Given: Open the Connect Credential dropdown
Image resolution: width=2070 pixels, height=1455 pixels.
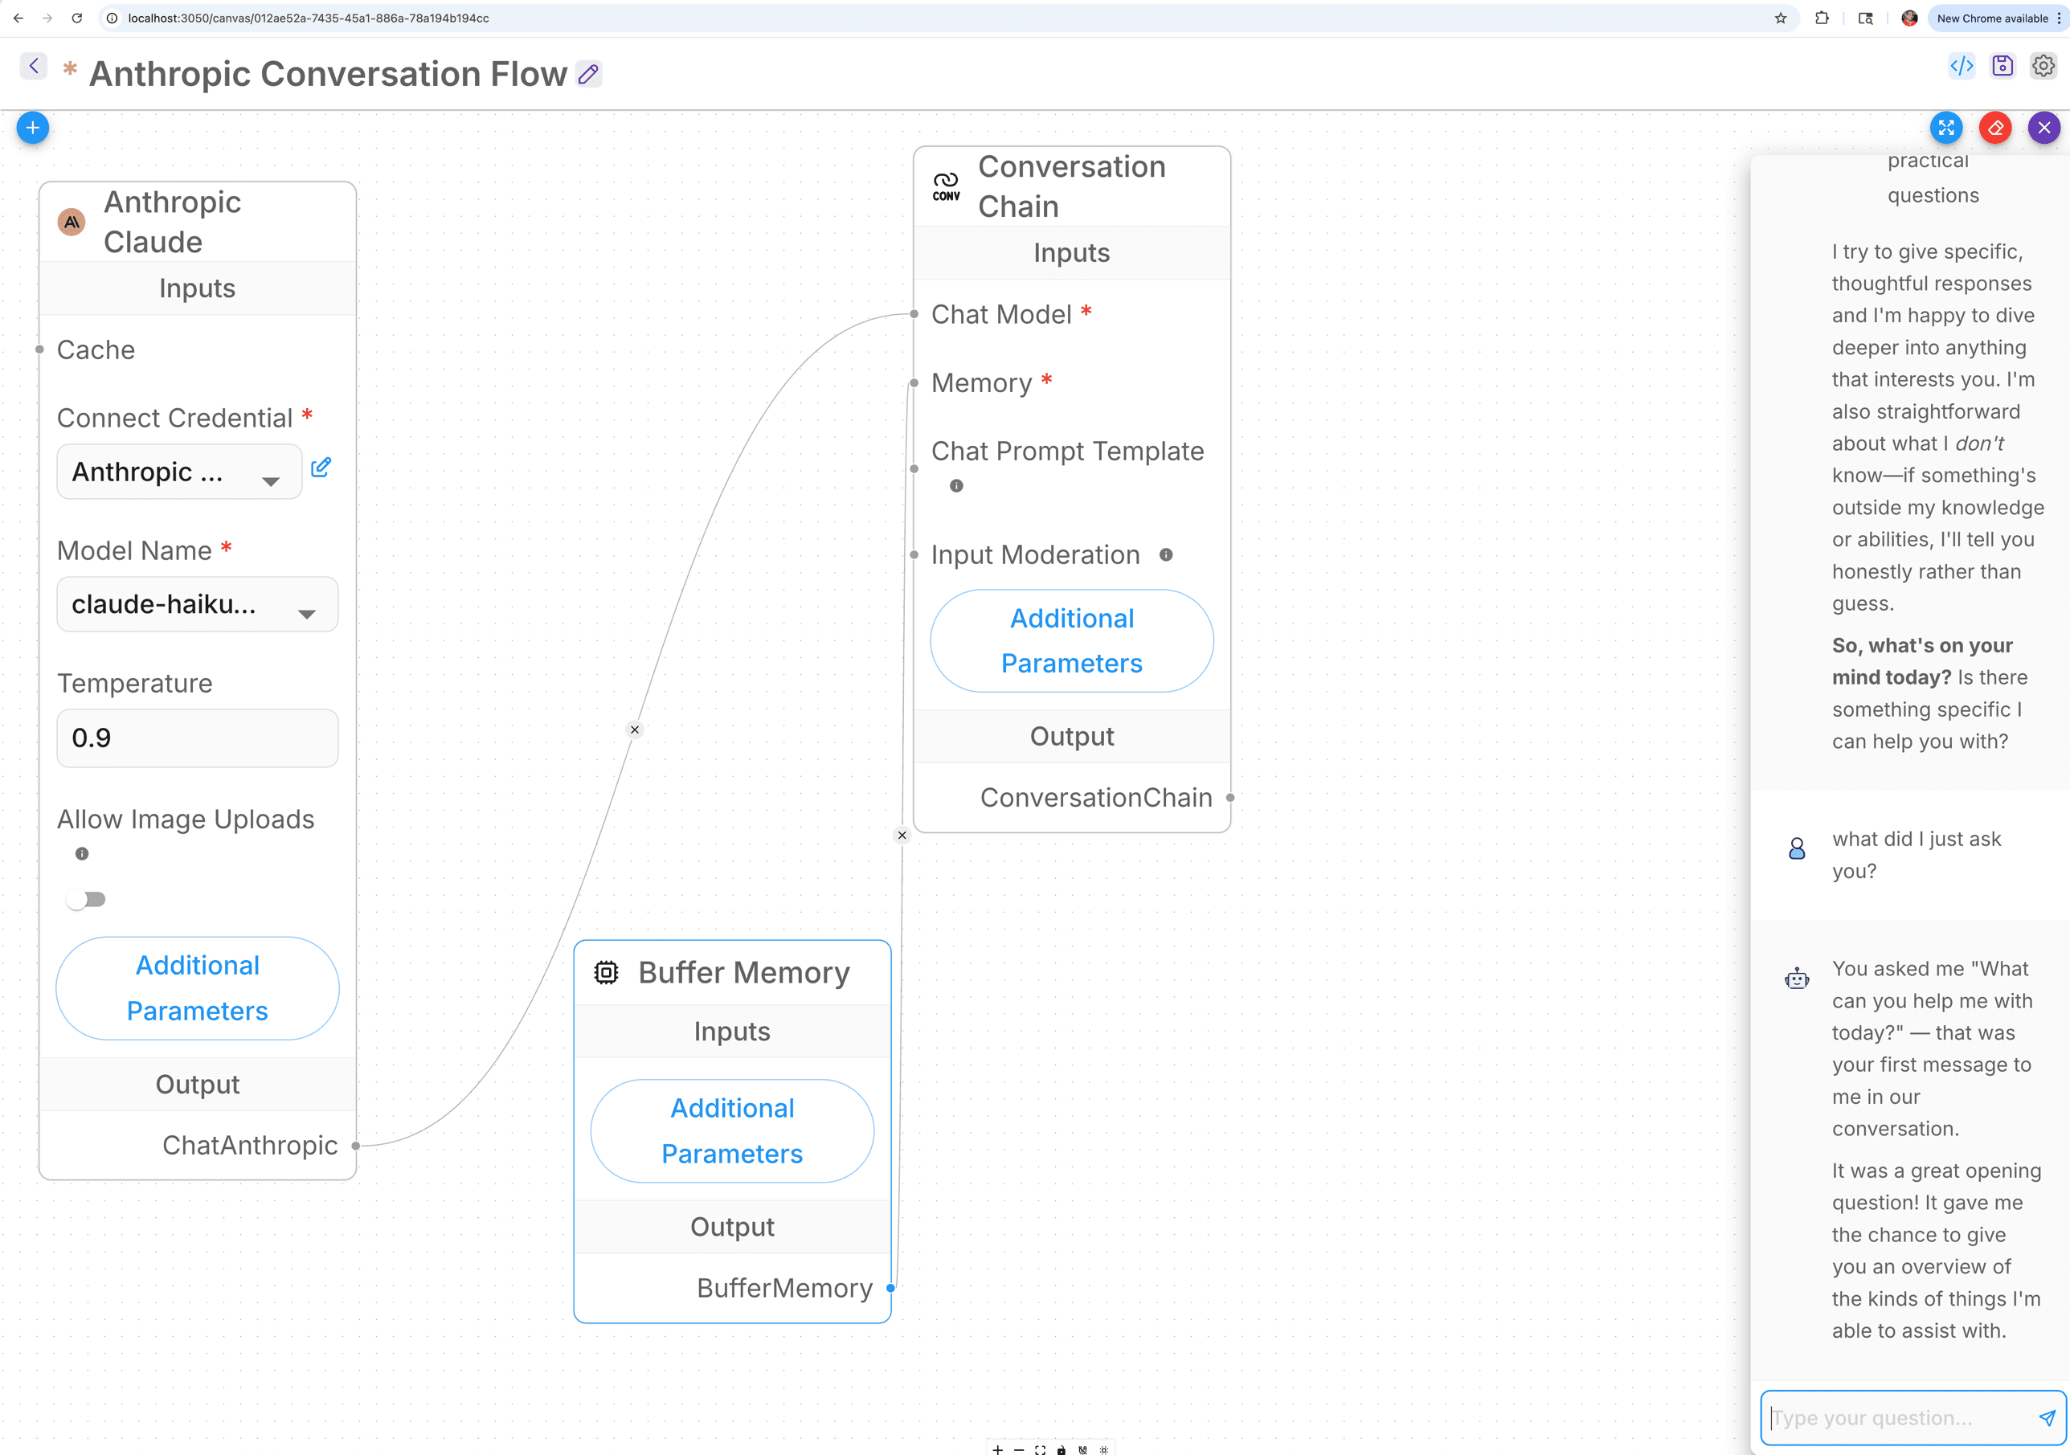Looking at the screenshot, I should coord(179,472).
